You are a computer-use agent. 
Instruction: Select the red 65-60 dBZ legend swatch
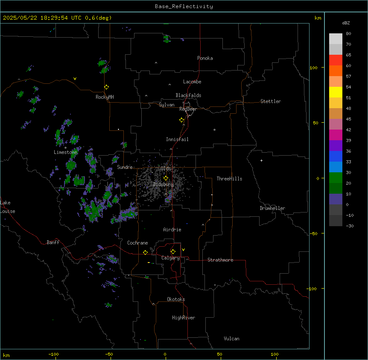coord(336,60)
